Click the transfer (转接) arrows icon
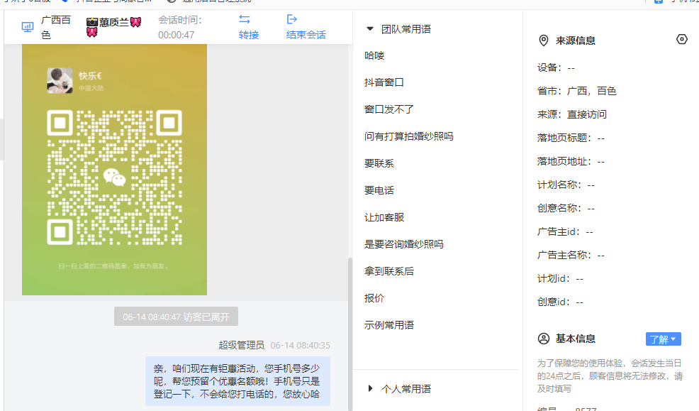 245,19
